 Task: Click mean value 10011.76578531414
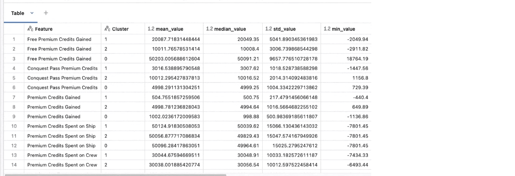[176, 49]
